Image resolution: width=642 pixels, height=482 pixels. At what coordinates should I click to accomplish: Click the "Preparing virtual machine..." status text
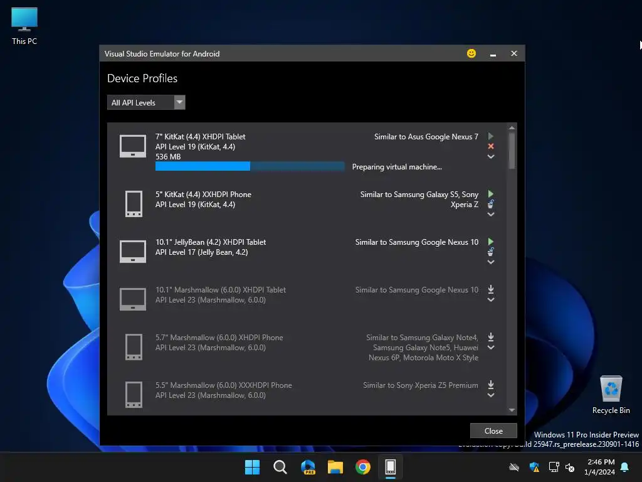(397, 167)
